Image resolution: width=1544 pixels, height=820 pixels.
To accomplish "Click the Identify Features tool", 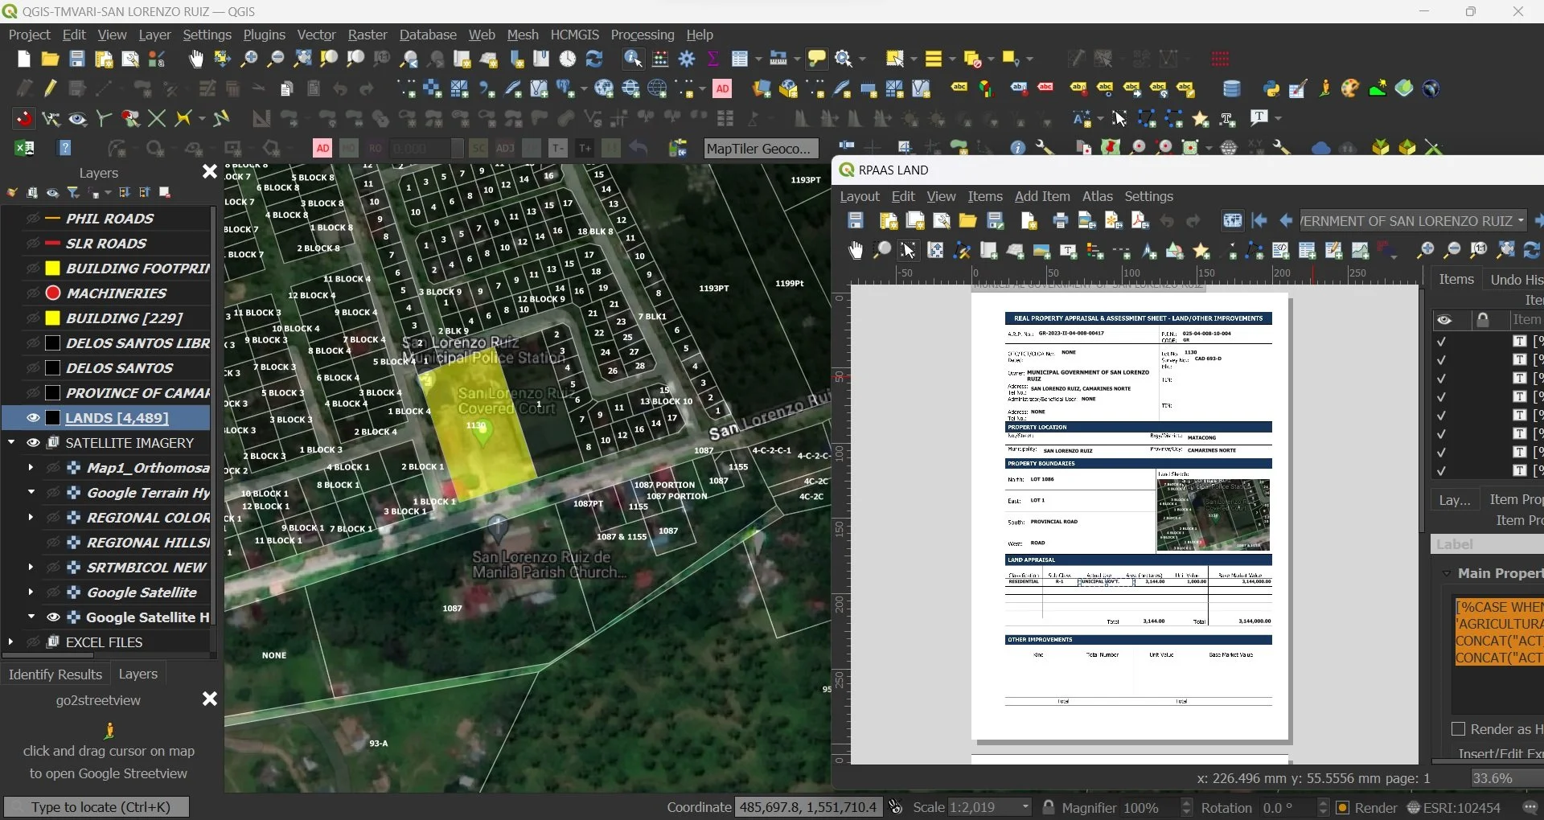I will pos(633,59).
